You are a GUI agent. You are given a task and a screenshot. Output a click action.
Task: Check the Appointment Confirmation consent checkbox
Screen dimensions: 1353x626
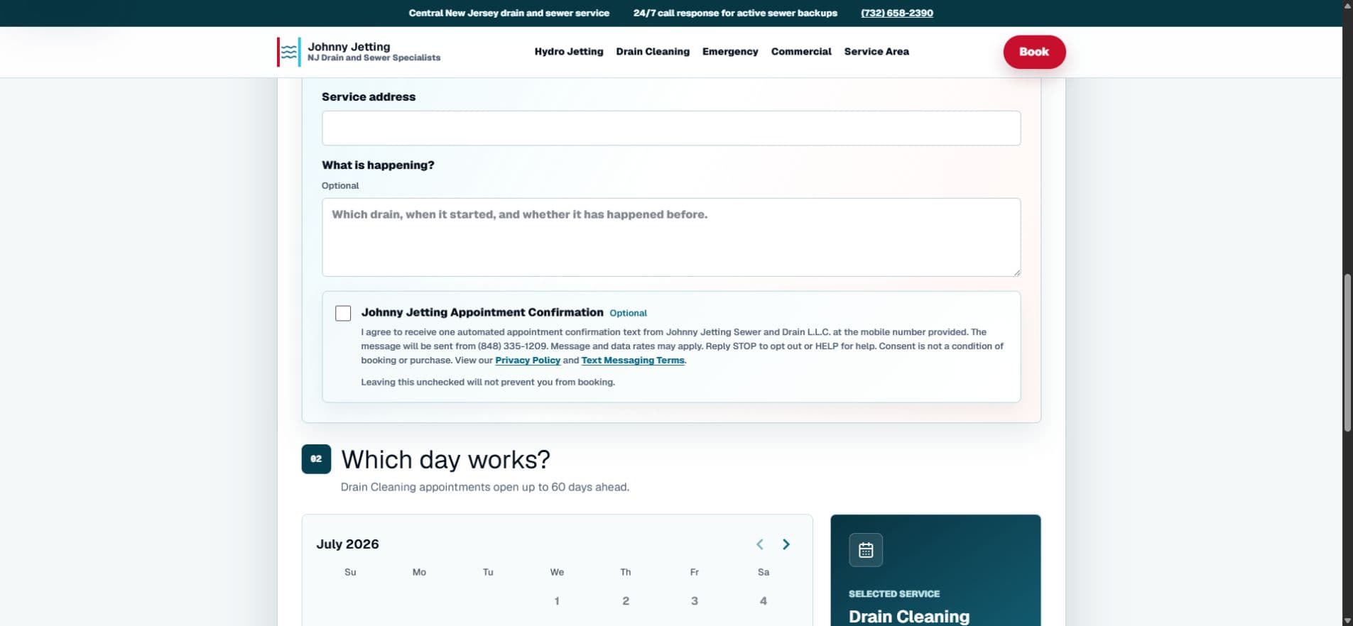[343, 313]
